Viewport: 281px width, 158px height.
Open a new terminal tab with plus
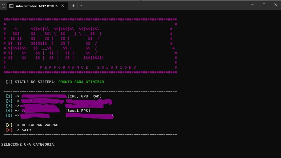[x=73, y=6]
